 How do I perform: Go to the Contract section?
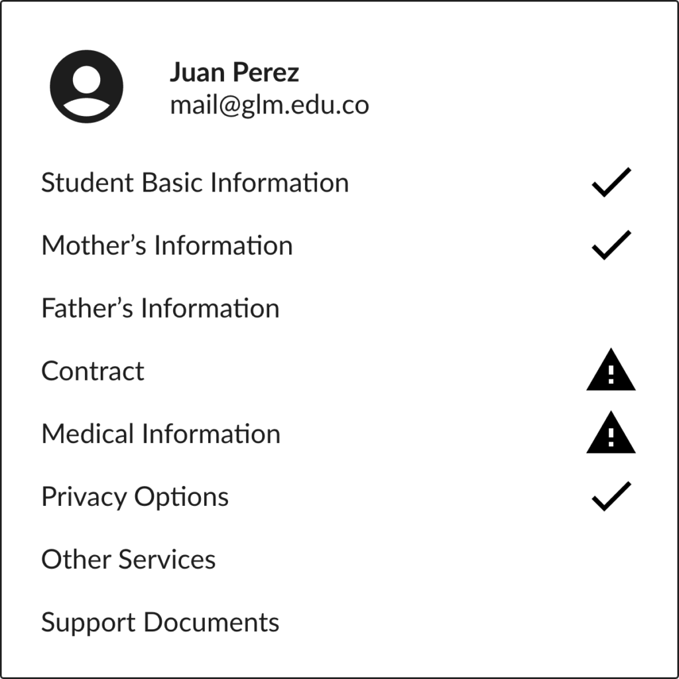[x=93, y=371]
